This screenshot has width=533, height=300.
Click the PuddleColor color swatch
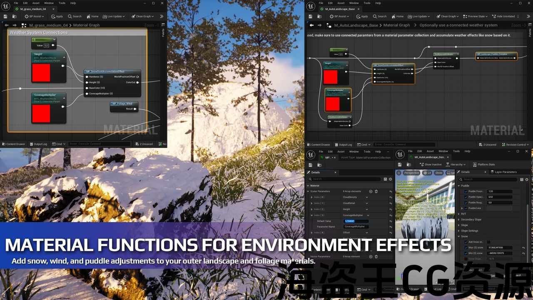coord(500,208)
